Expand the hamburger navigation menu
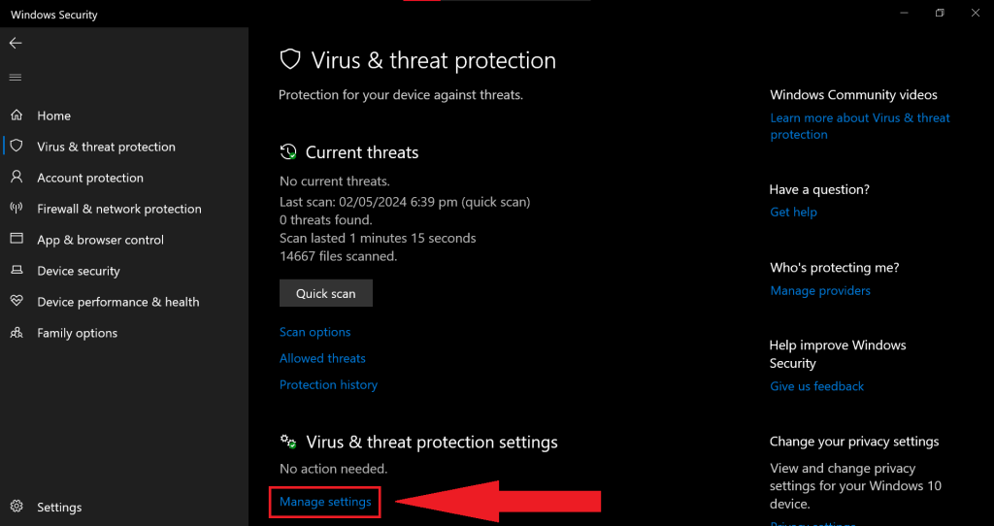The height and width of the screenshot is (526, 994). coord(16,78)
